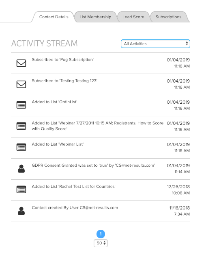Open the 50 per-page dropdown
Image resolution: width=206 pixels, height=255 pixels.
tap(101, 243)
